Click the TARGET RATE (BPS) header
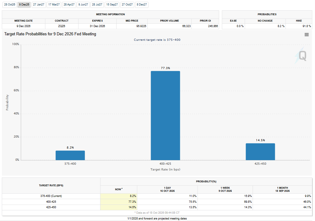This screenshot has height=221, width=315. pos(51,185)
